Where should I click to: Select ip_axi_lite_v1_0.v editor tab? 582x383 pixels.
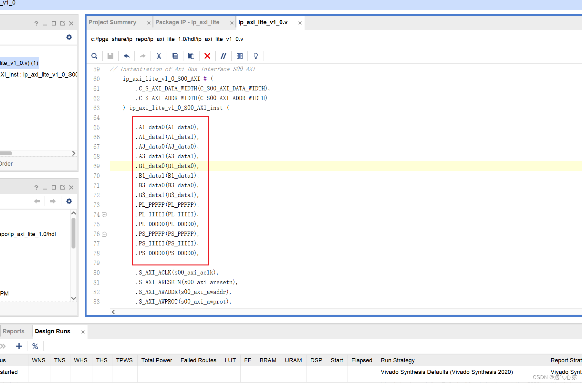263,22
